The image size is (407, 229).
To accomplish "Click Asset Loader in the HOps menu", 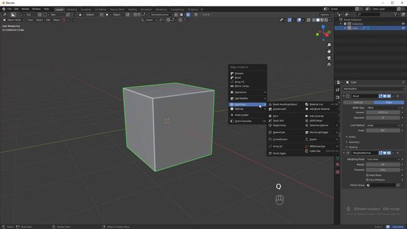I will [247, 114].
